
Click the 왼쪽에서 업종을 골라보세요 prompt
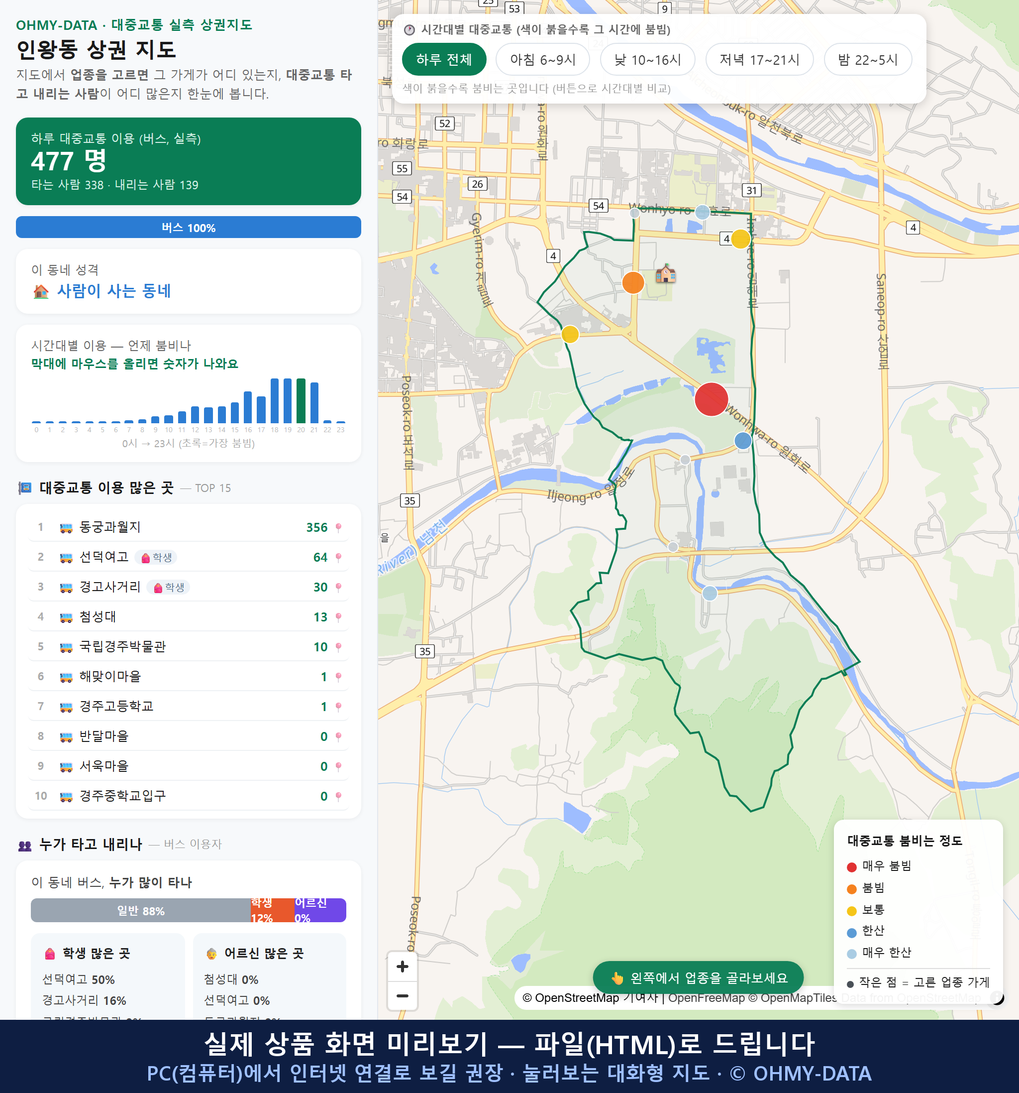[698, 978]
